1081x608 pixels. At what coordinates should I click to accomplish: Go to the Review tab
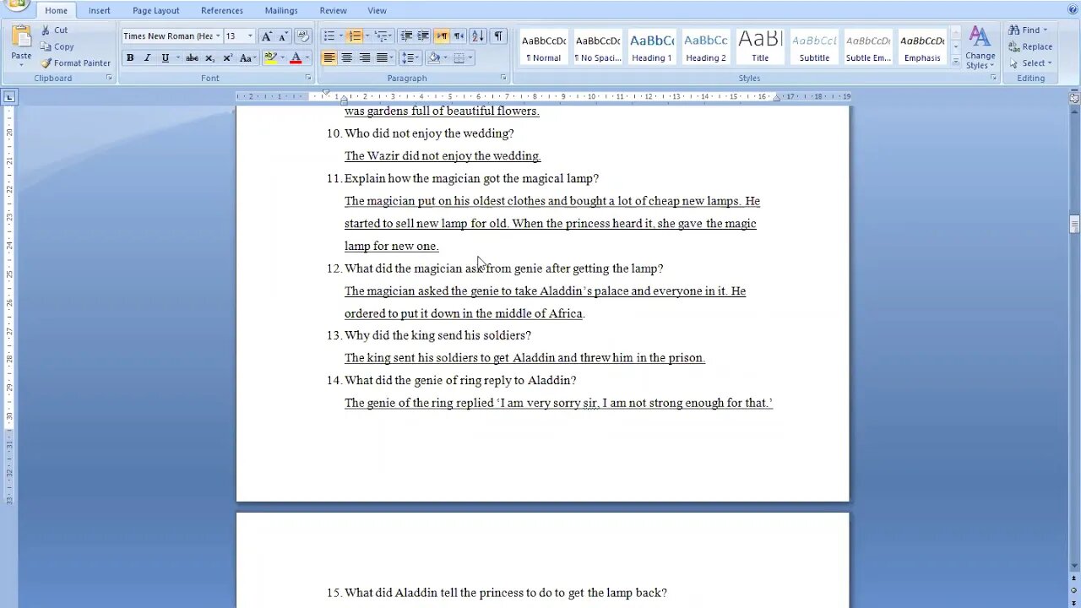333,10
